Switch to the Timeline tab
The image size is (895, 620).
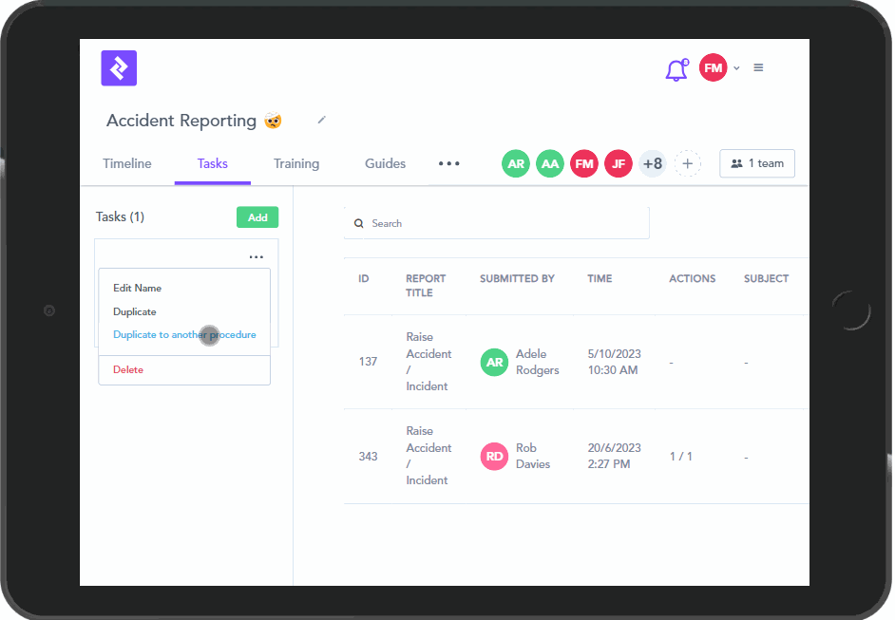pos(127,163)
